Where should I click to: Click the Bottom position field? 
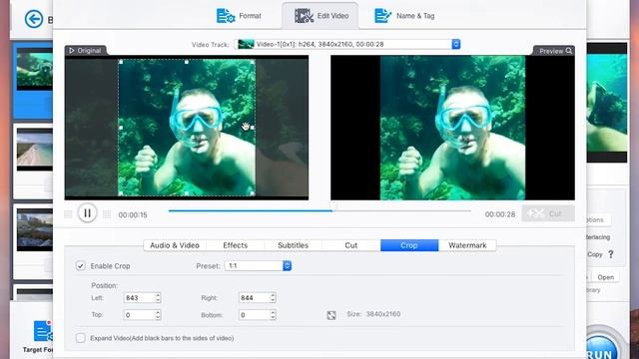pos(254,315)
